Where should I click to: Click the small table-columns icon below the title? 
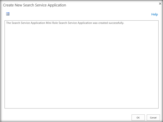pyautogui.click(x=8, y=14)
